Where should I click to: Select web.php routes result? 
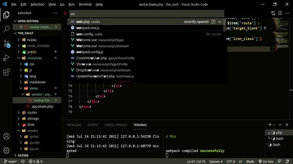pos(146,22)
